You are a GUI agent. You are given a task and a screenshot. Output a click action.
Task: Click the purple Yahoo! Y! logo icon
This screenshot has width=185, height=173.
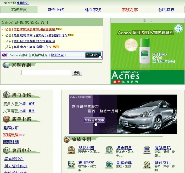tap(5, 55)
